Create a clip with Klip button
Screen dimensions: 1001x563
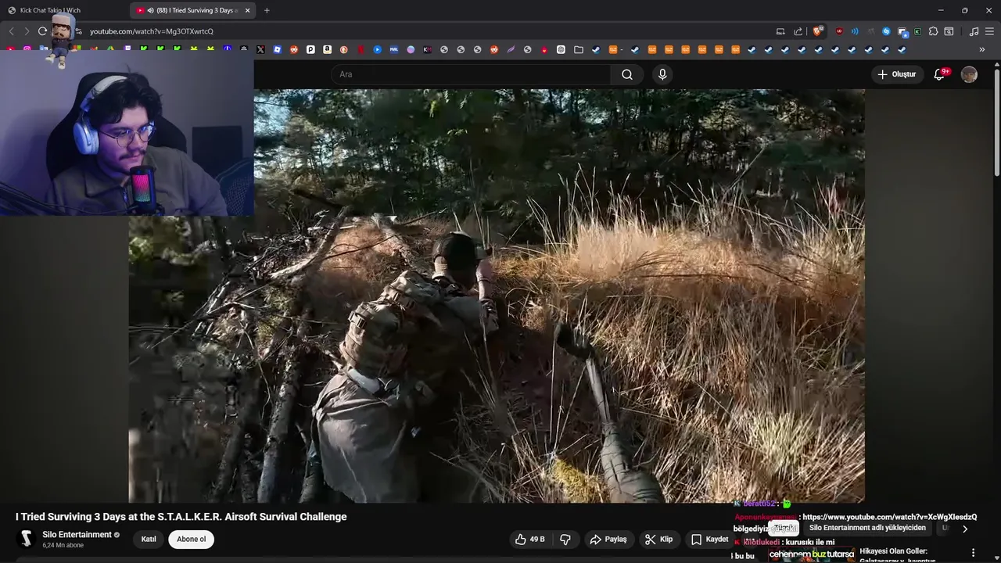658,539
